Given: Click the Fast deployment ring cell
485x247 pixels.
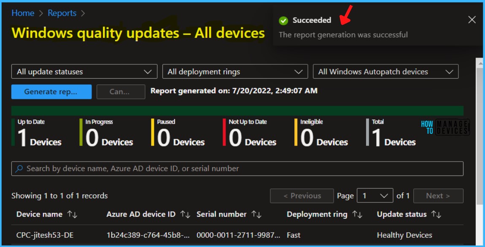Looking at the screenshot, I should [x=294, y=235].
